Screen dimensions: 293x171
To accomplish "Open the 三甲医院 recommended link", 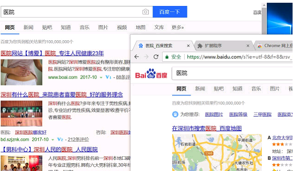I will tap(262, 114).
